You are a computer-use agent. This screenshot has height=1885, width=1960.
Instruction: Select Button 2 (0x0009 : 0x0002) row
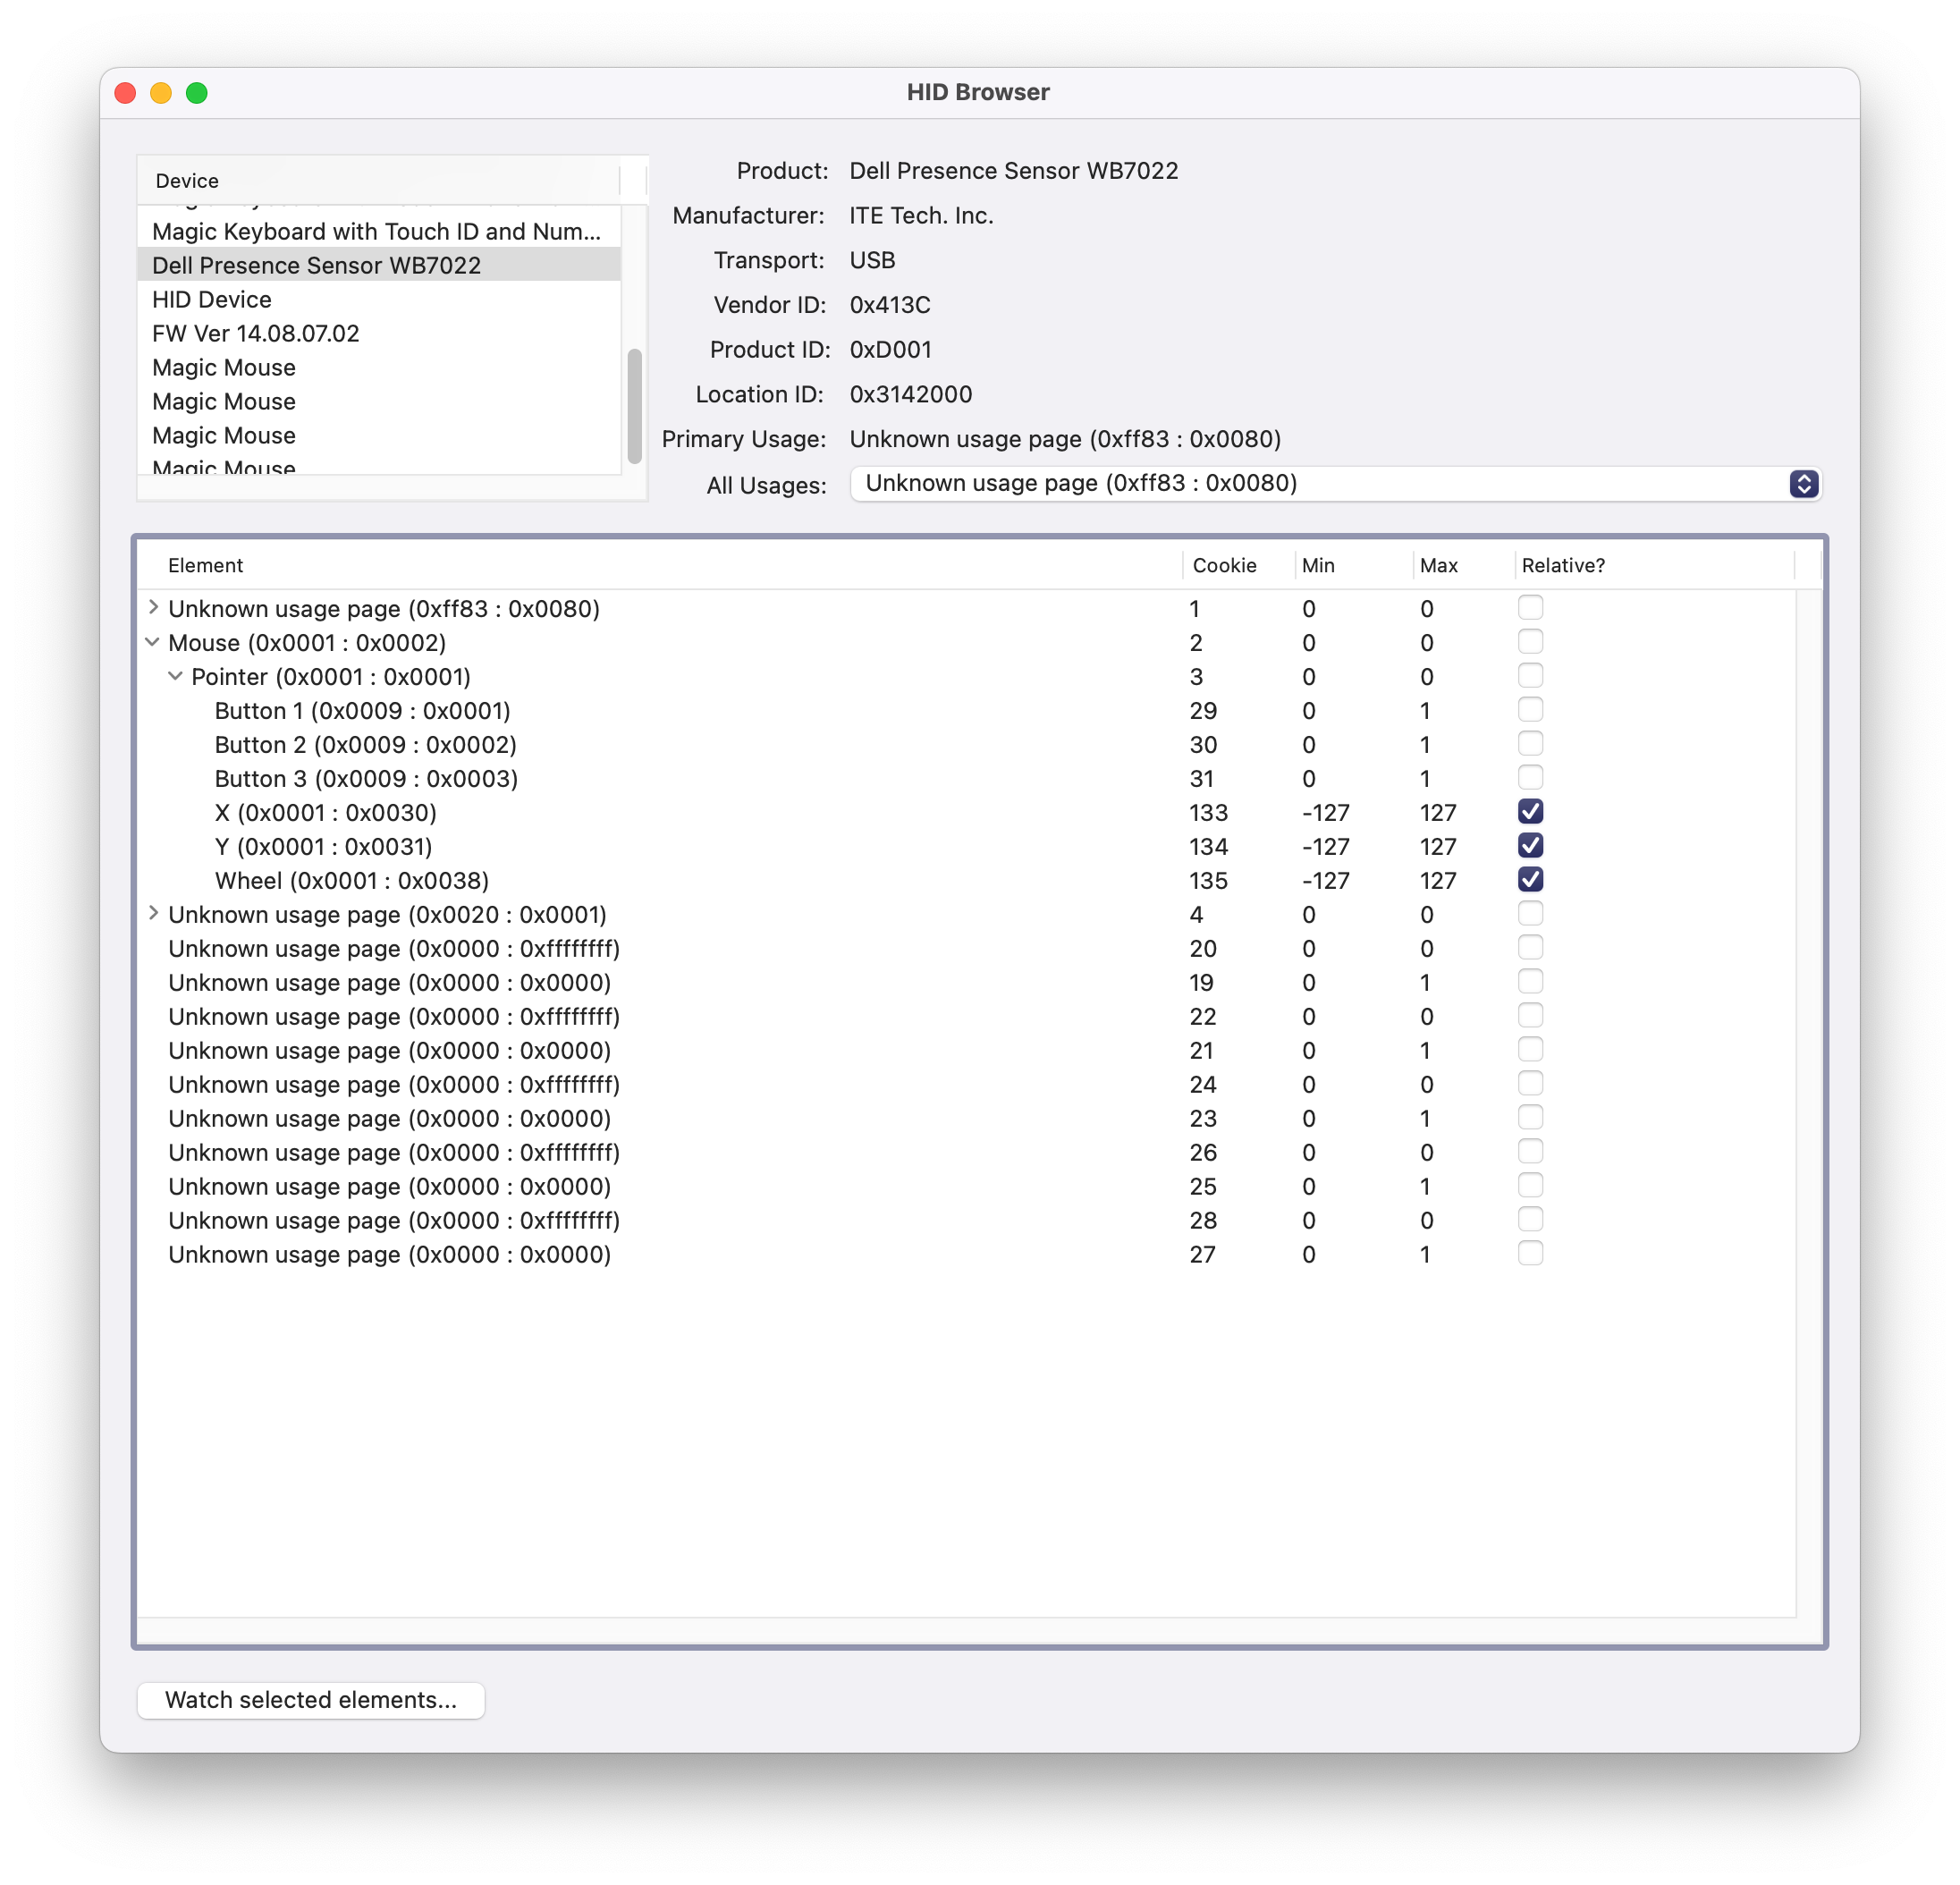click(x=966, y=744)
